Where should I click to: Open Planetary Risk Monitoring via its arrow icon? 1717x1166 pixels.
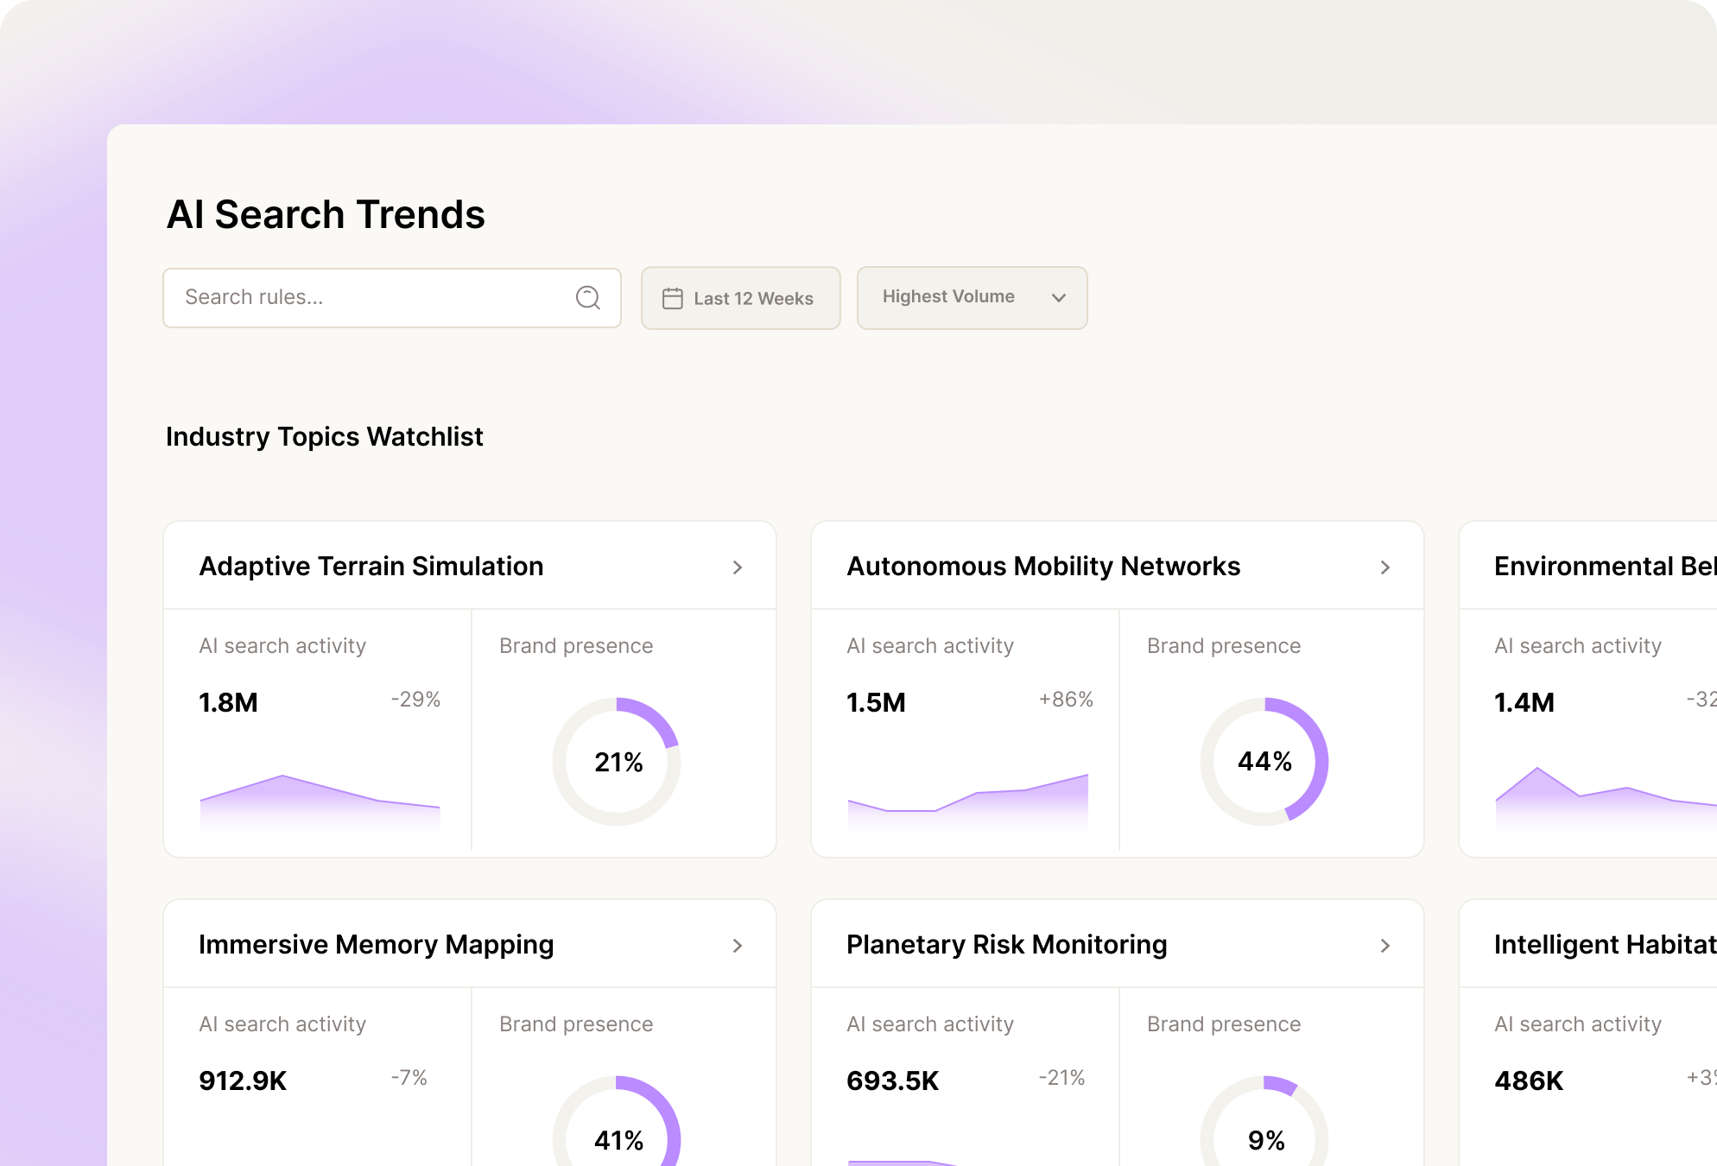[1385, 945]
